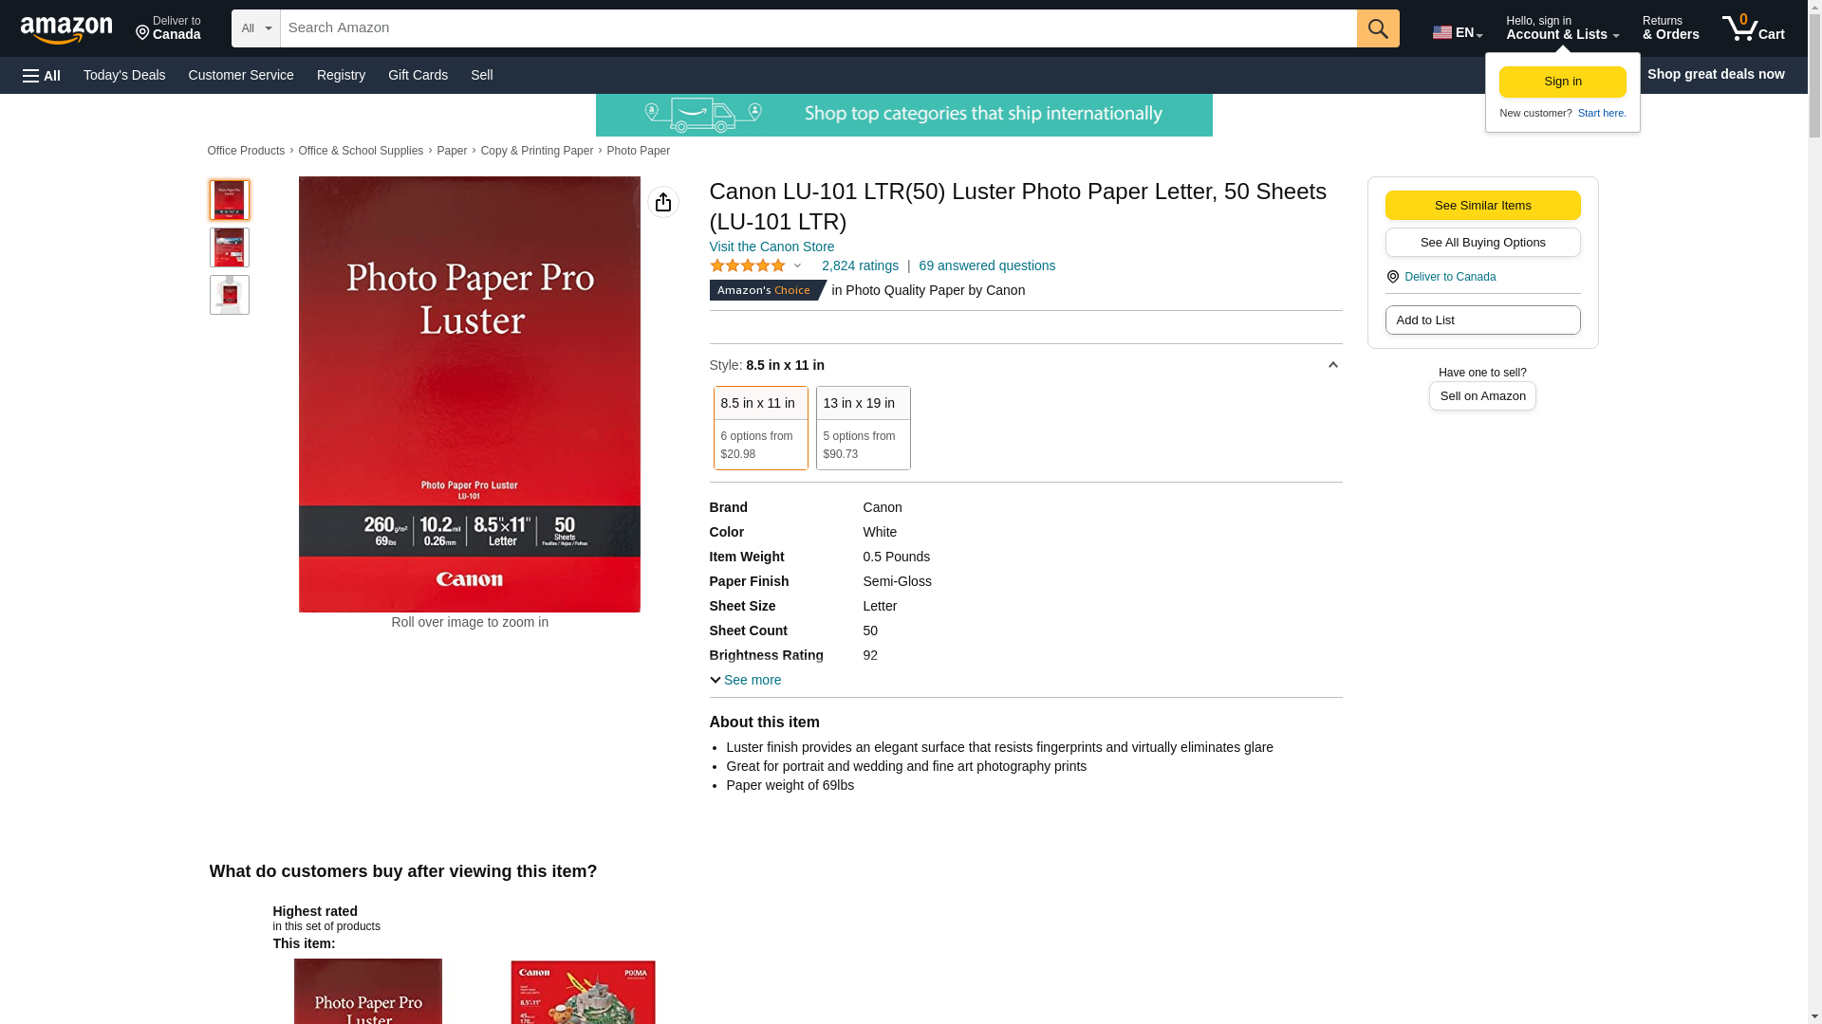This screenshot has width=1822, height=1024.
Task: Expand See more product details
Action: pyautogui.click(x=746, y=680)
